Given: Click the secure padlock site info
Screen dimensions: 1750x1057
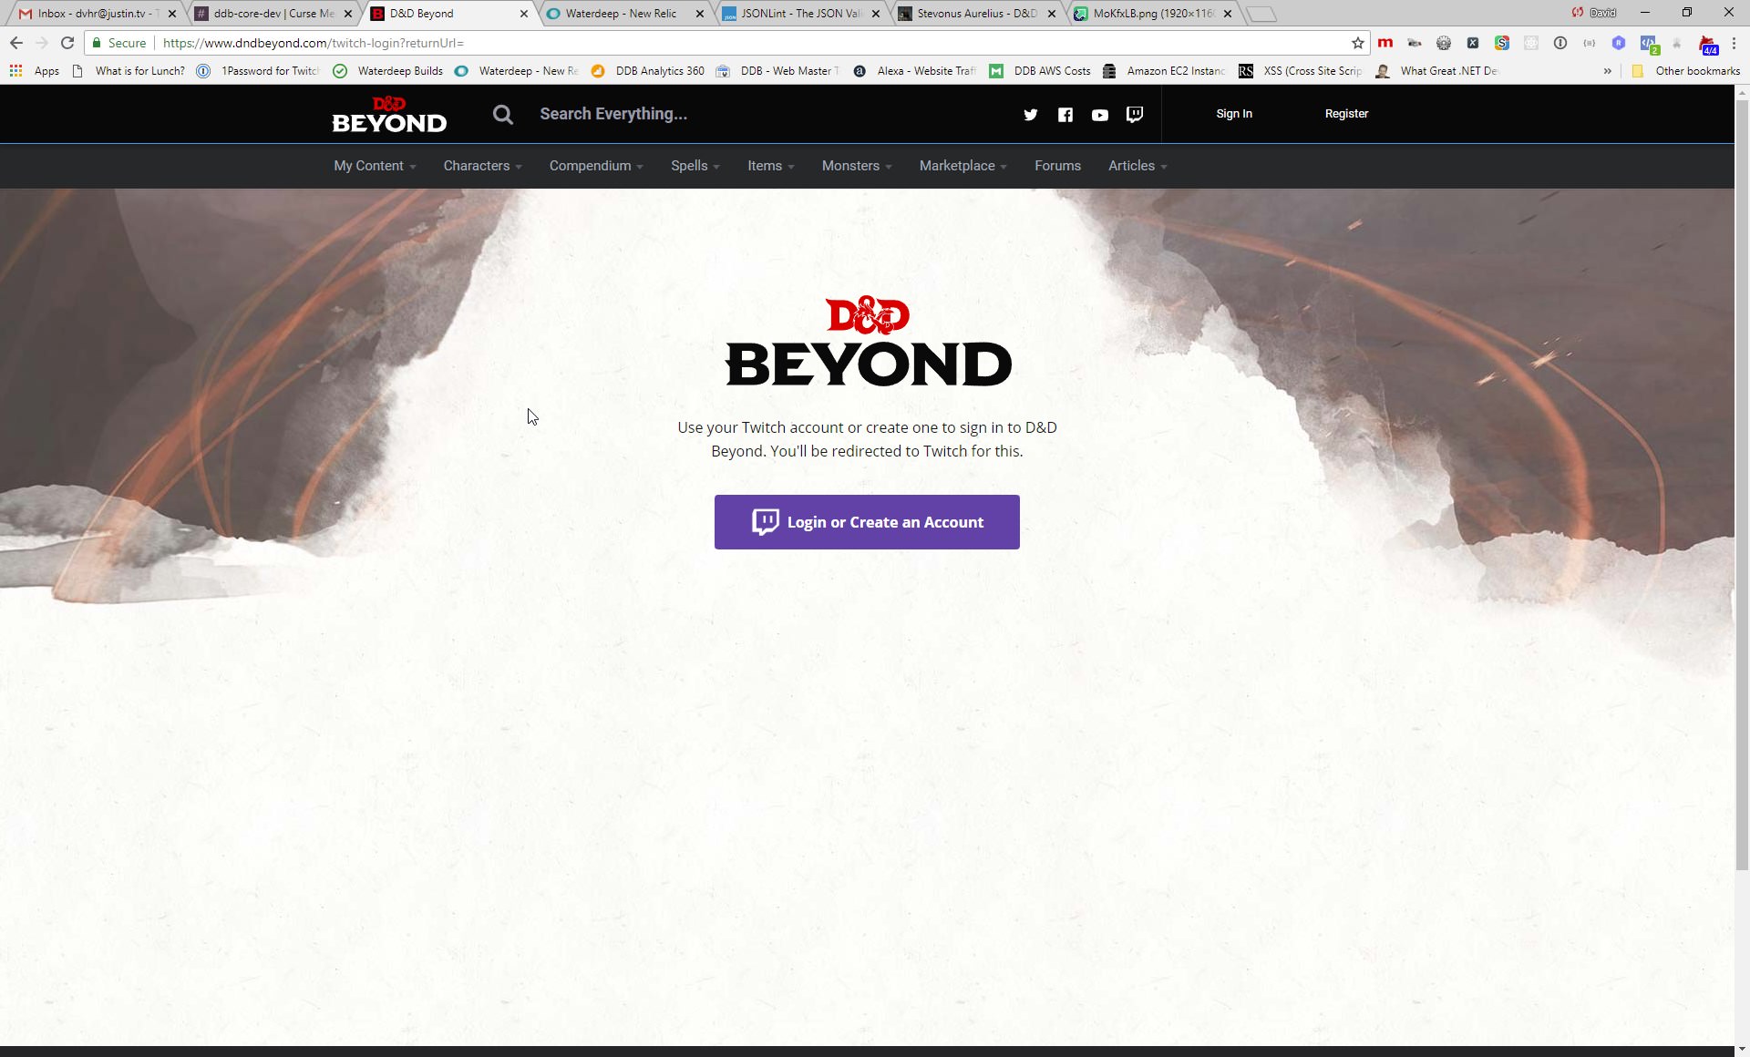Looking at the screenshot, I should click(x=119, y=43).
